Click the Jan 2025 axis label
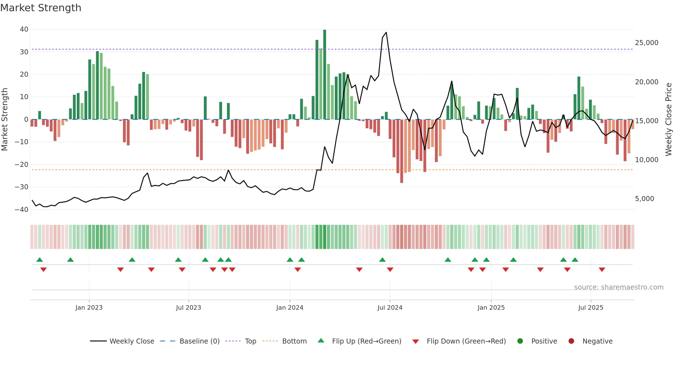Image resolution: width=673 pixels, height=378 pixels. click(x=491, y=308)
